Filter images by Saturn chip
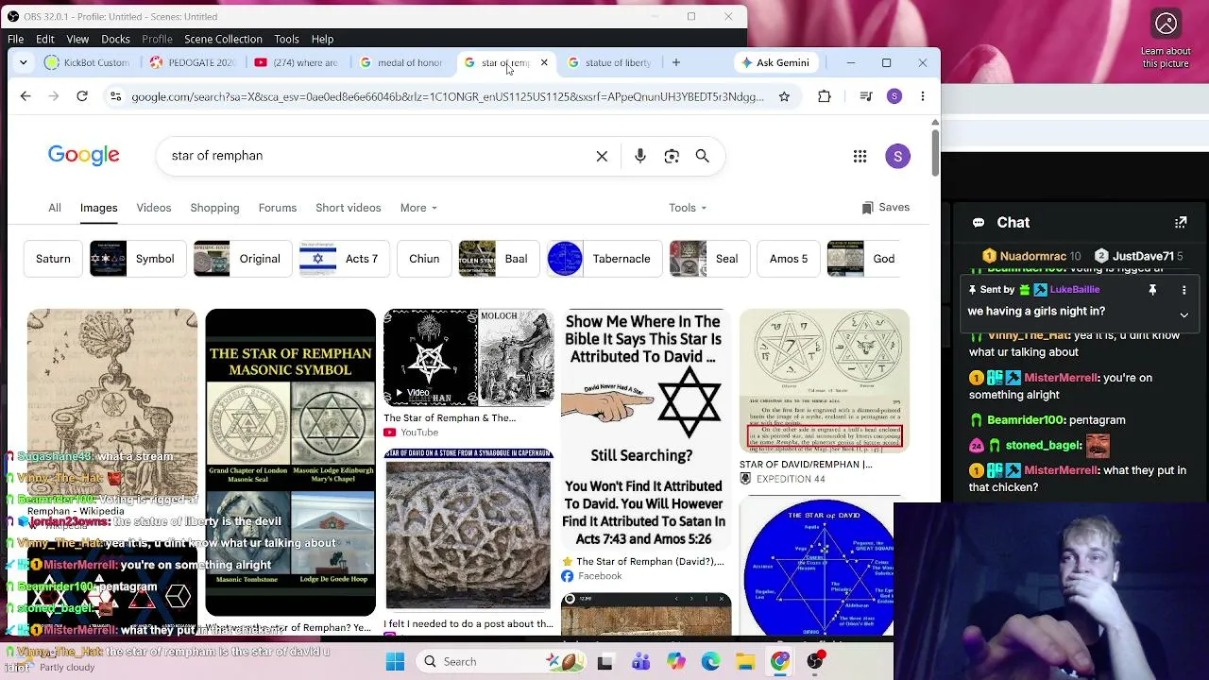Screen dimensions: 1209x680 click(x=53, y=259)
